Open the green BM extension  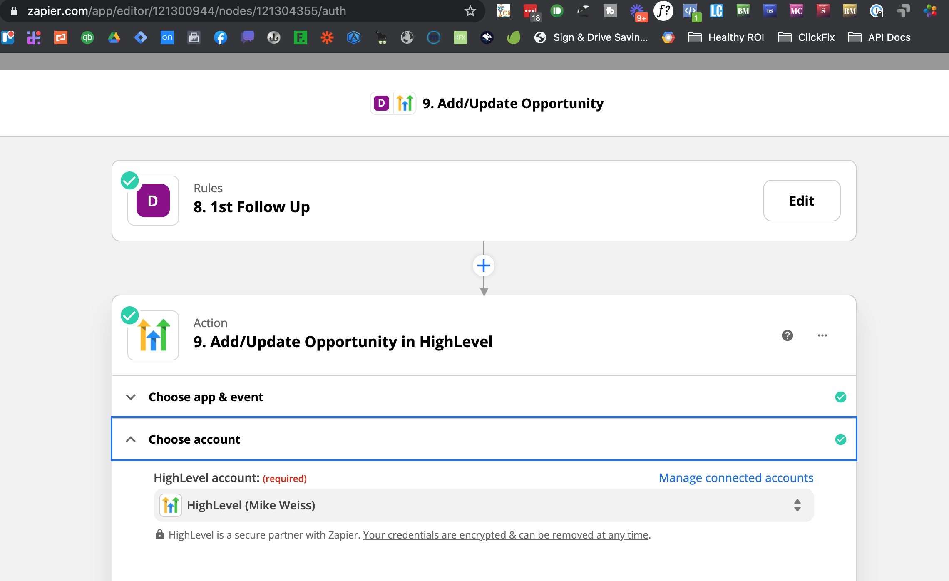point(743,11)
